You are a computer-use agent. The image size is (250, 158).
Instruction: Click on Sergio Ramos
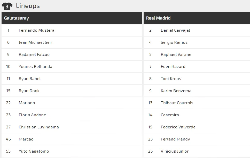174,42
